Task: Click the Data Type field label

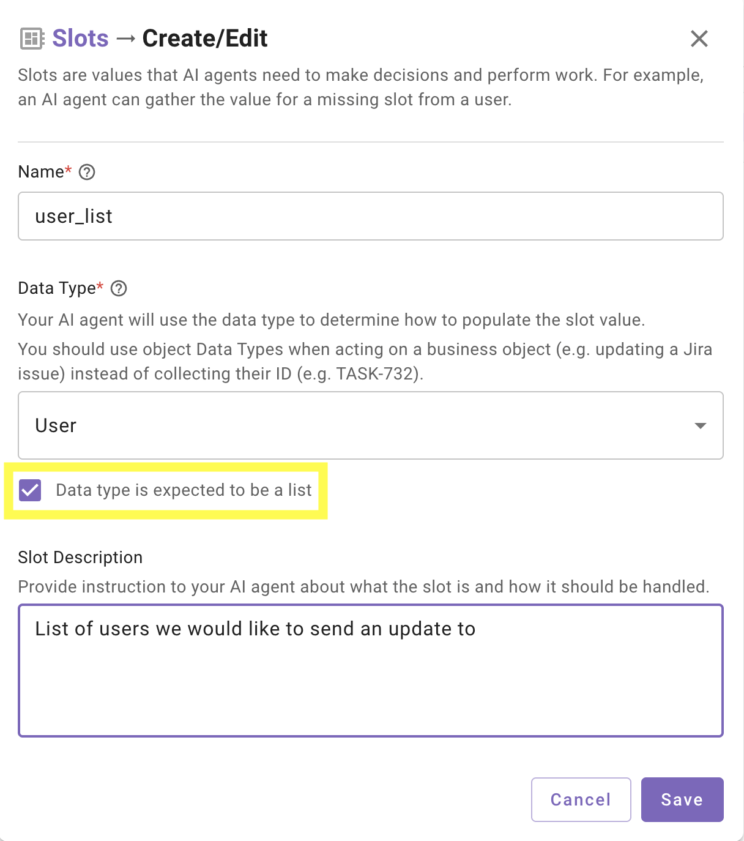Action: [x=57, y=288]
